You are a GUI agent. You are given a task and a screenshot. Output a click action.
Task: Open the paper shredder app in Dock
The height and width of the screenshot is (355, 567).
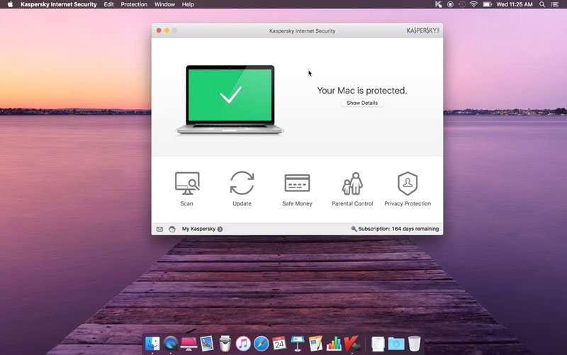[225, 343]
